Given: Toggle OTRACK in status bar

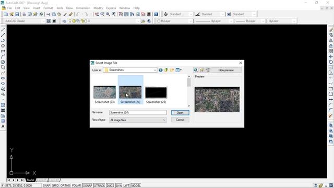Looking at the screenshot, I should (x=100, y=186).
